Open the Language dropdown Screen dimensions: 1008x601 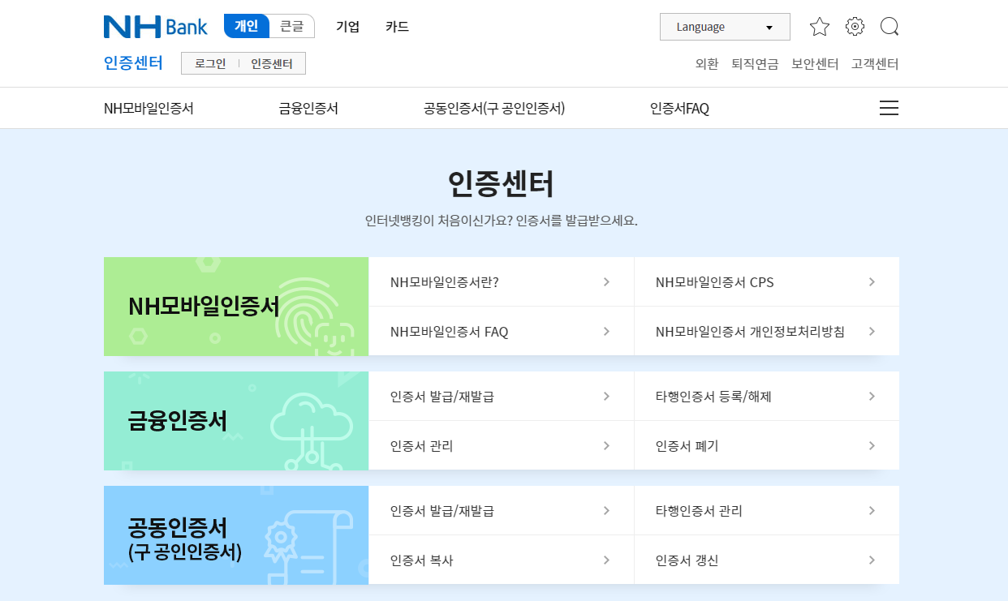[725, 27]
